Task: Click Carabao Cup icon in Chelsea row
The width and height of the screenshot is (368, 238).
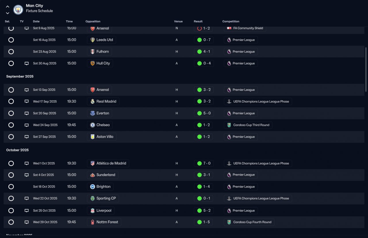Action: [x=229, y=125]
